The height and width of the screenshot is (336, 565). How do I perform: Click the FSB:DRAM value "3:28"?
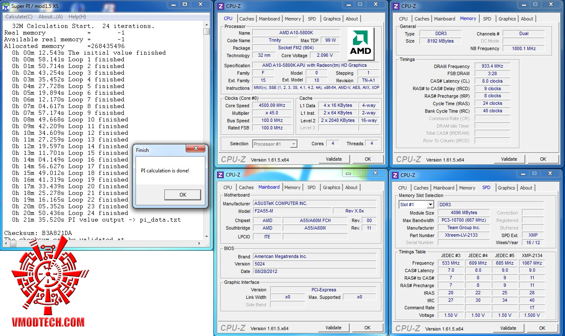click(493, 73)
